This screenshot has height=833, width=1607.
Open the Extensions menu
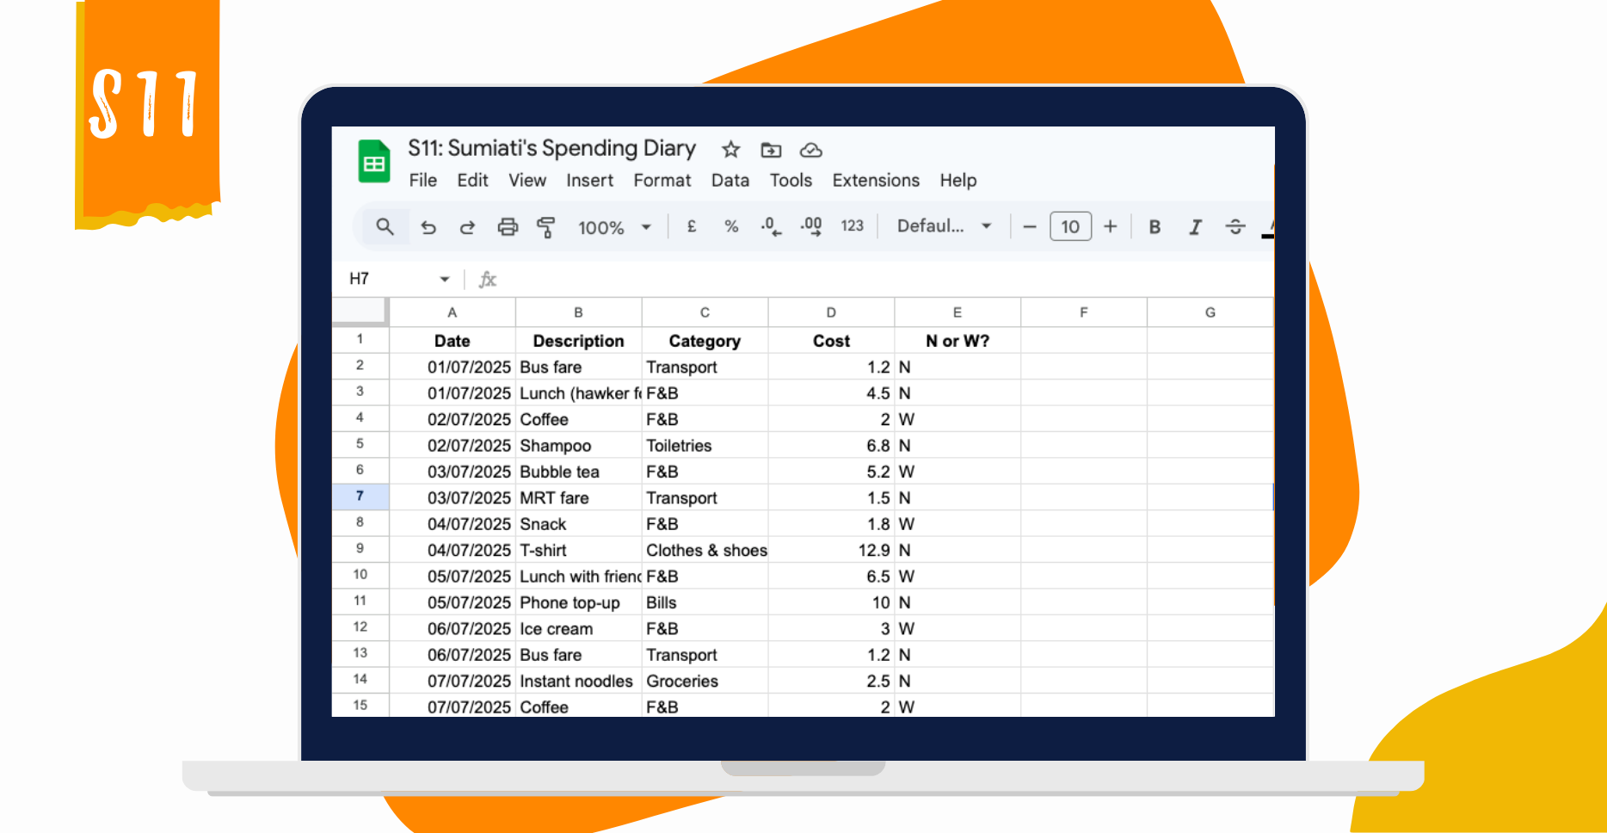click(876, 181)
